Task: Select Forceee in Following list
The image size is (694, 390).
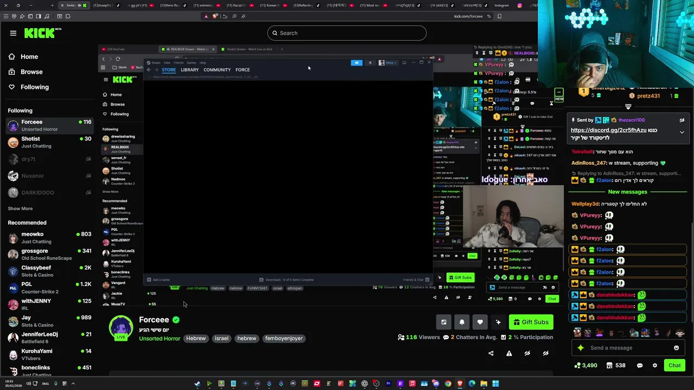Action: click(x=49, y=126)
